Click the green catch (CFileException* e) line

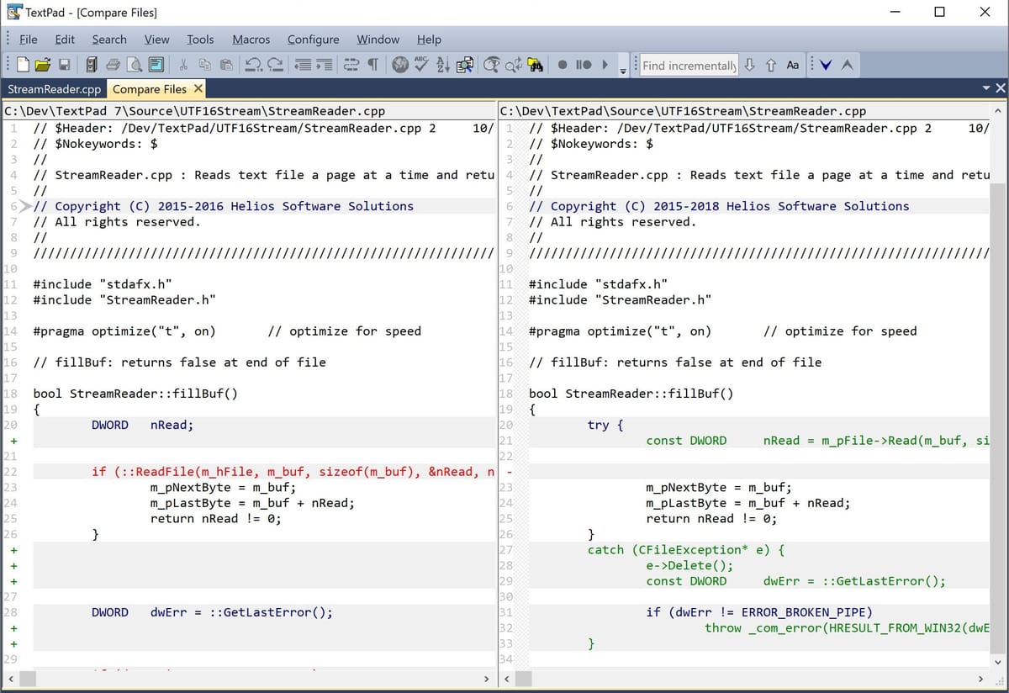click(686, 550)
